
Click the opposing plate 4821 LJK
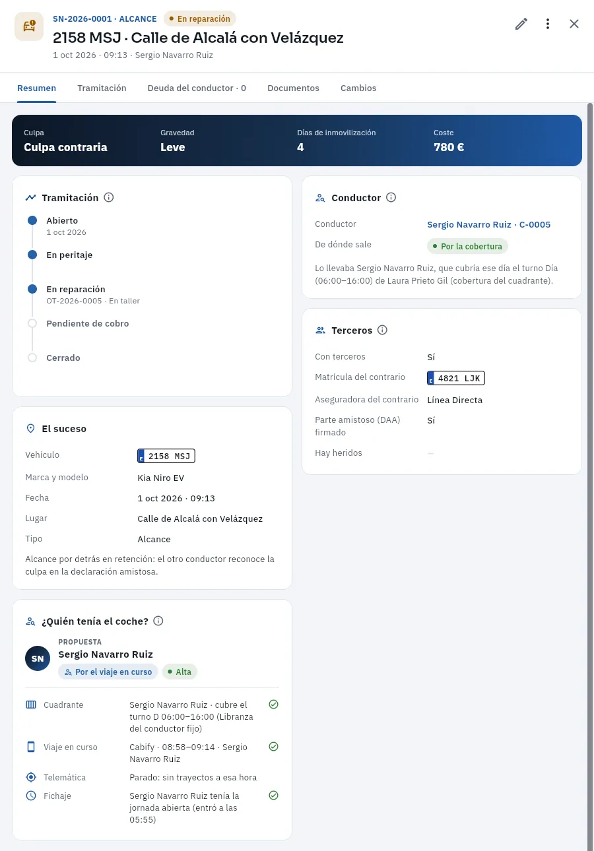[456, 378]
